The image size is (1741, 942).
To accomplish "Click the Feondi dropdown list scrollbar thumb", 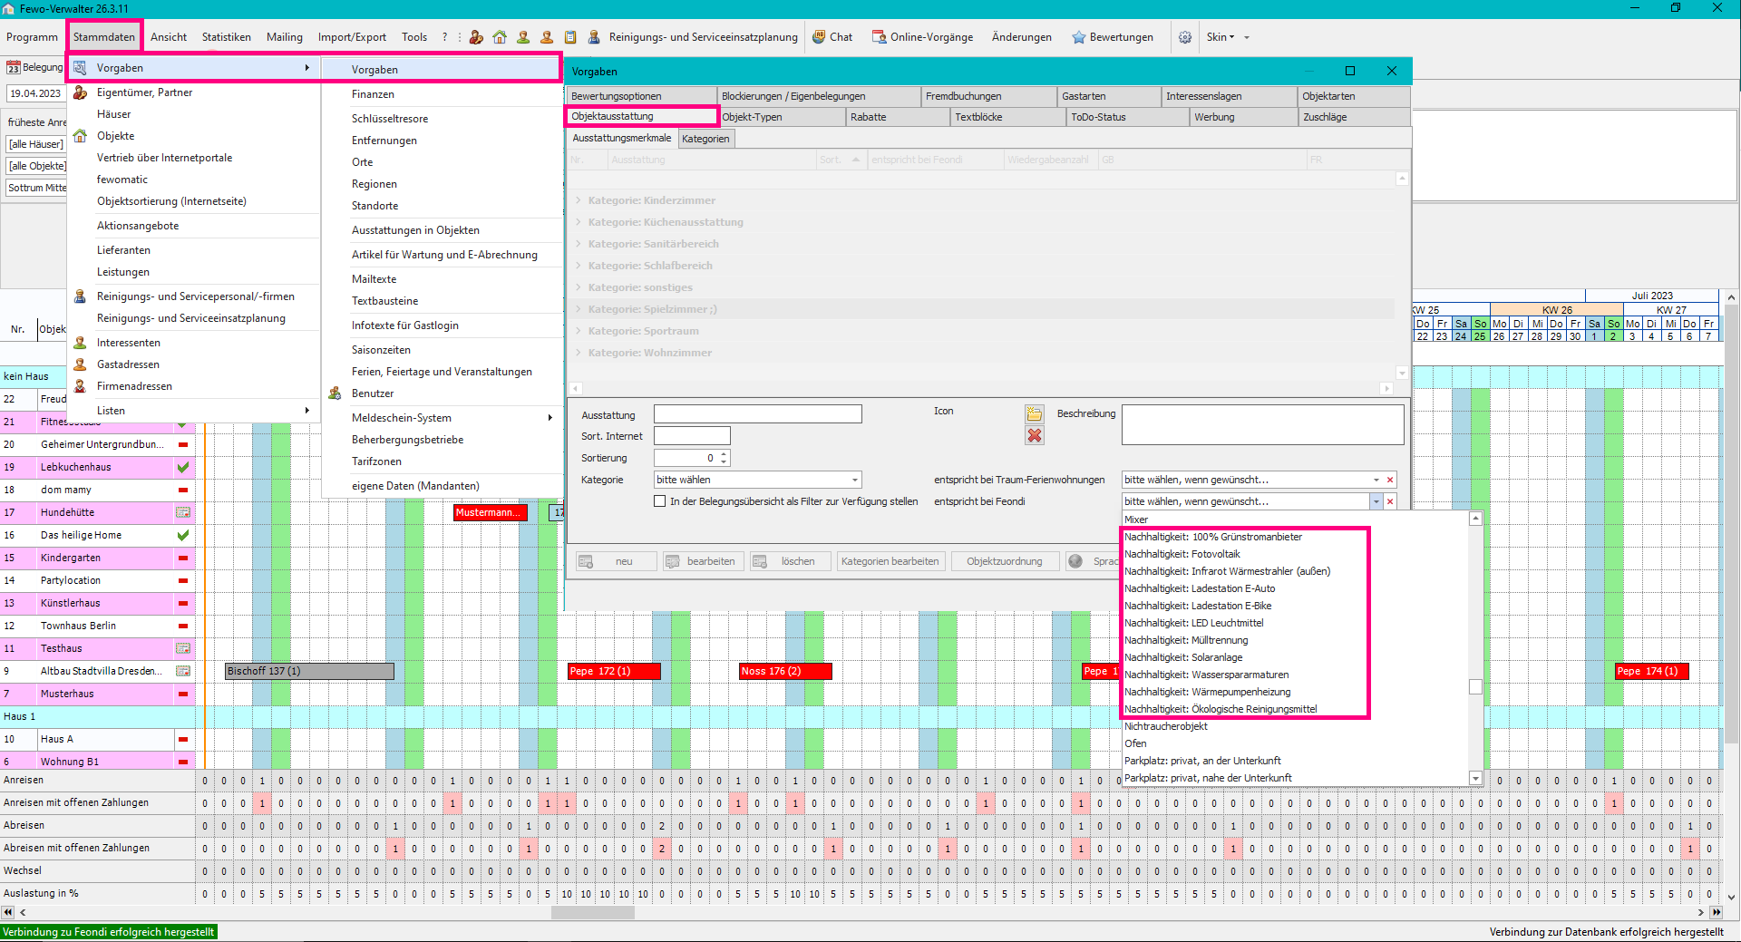I will click(x=1475, y=686).
